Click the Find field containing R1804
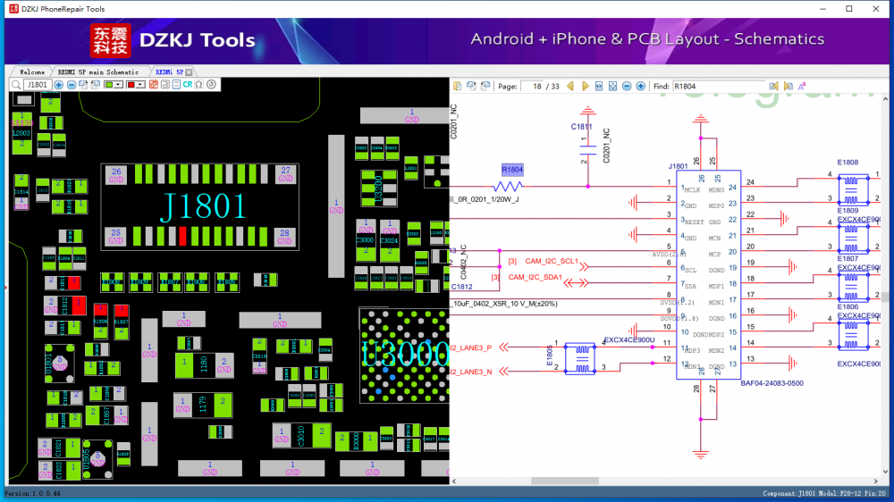This screenshot has height=502, width=894. point(719,87)
